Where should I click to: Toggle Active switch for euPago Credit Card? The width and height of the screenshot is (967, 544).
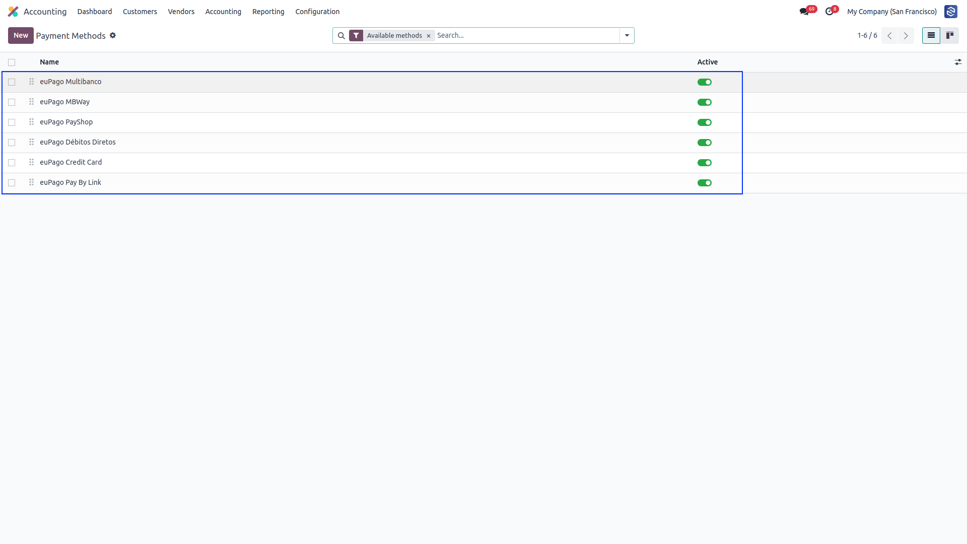coord(704,163)
